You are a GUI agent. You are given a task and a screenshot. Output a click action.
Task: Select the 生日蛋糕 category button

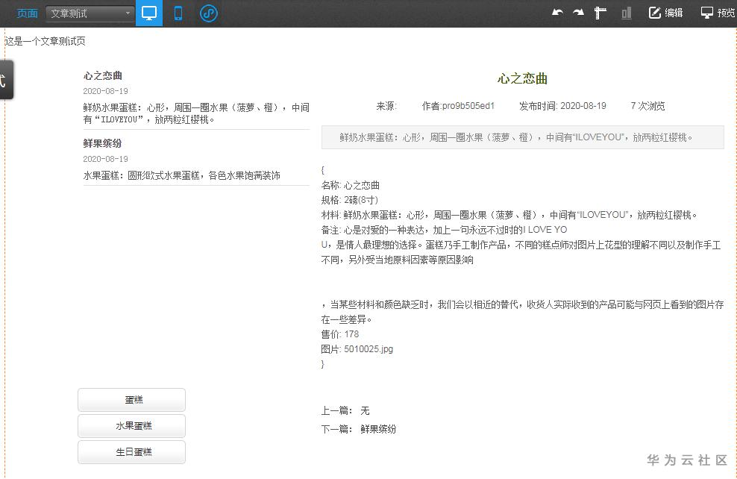(x=131, y=452)
